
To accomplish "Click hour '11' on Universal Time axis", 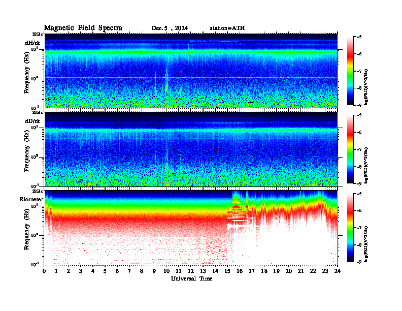I will (x=179, y=271).
